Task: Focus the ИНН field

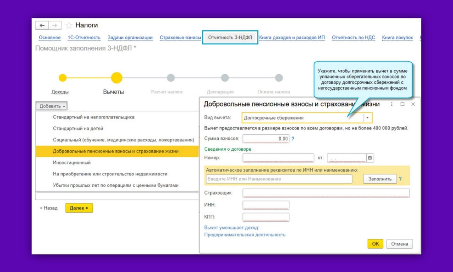Action: point(266,205)
